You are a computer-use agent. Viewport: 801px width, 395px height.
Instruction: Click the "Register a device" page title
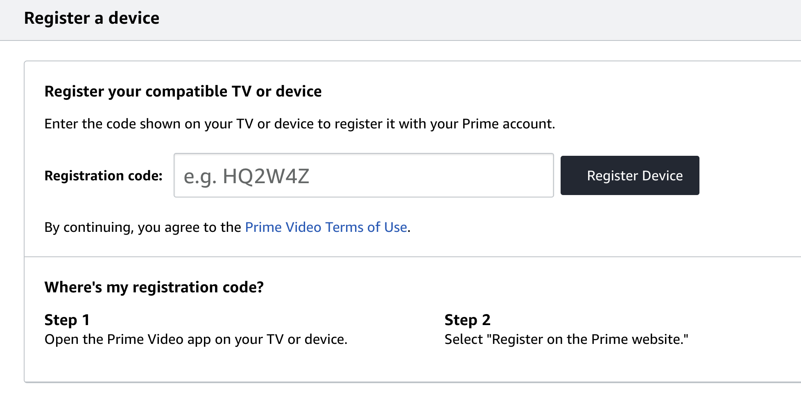[x=92, y=18]
